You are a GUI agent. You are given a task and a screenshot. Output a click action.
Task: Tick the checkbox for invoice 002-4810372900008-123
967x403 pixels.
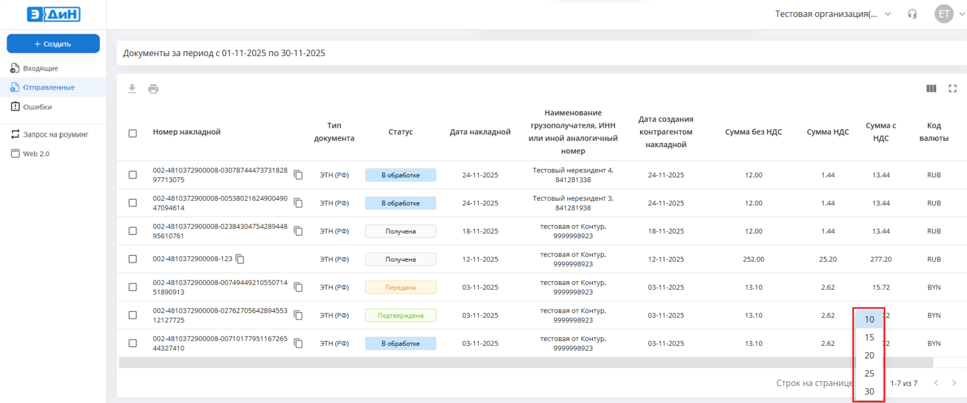pyautogui.click(x=132, y=259)
